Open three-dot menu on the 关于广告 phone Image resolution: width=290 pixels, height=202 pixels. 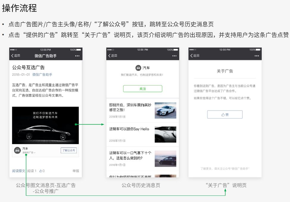[257, 56]
